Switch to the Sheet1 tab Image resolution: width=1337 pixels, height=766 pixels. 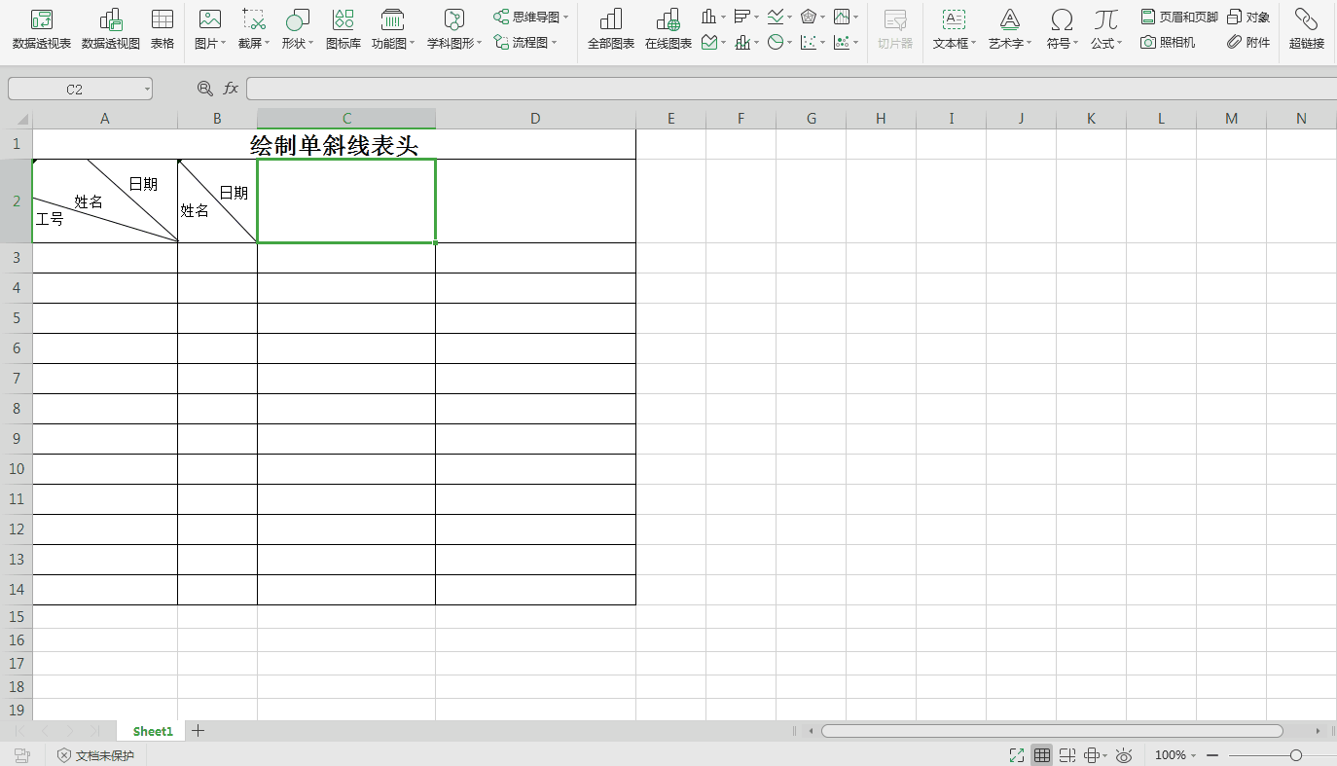(153, 731)
